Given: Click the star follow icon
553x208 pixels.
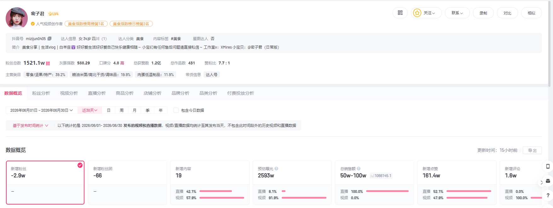Looking at the screenshot, I should (417, 13).
